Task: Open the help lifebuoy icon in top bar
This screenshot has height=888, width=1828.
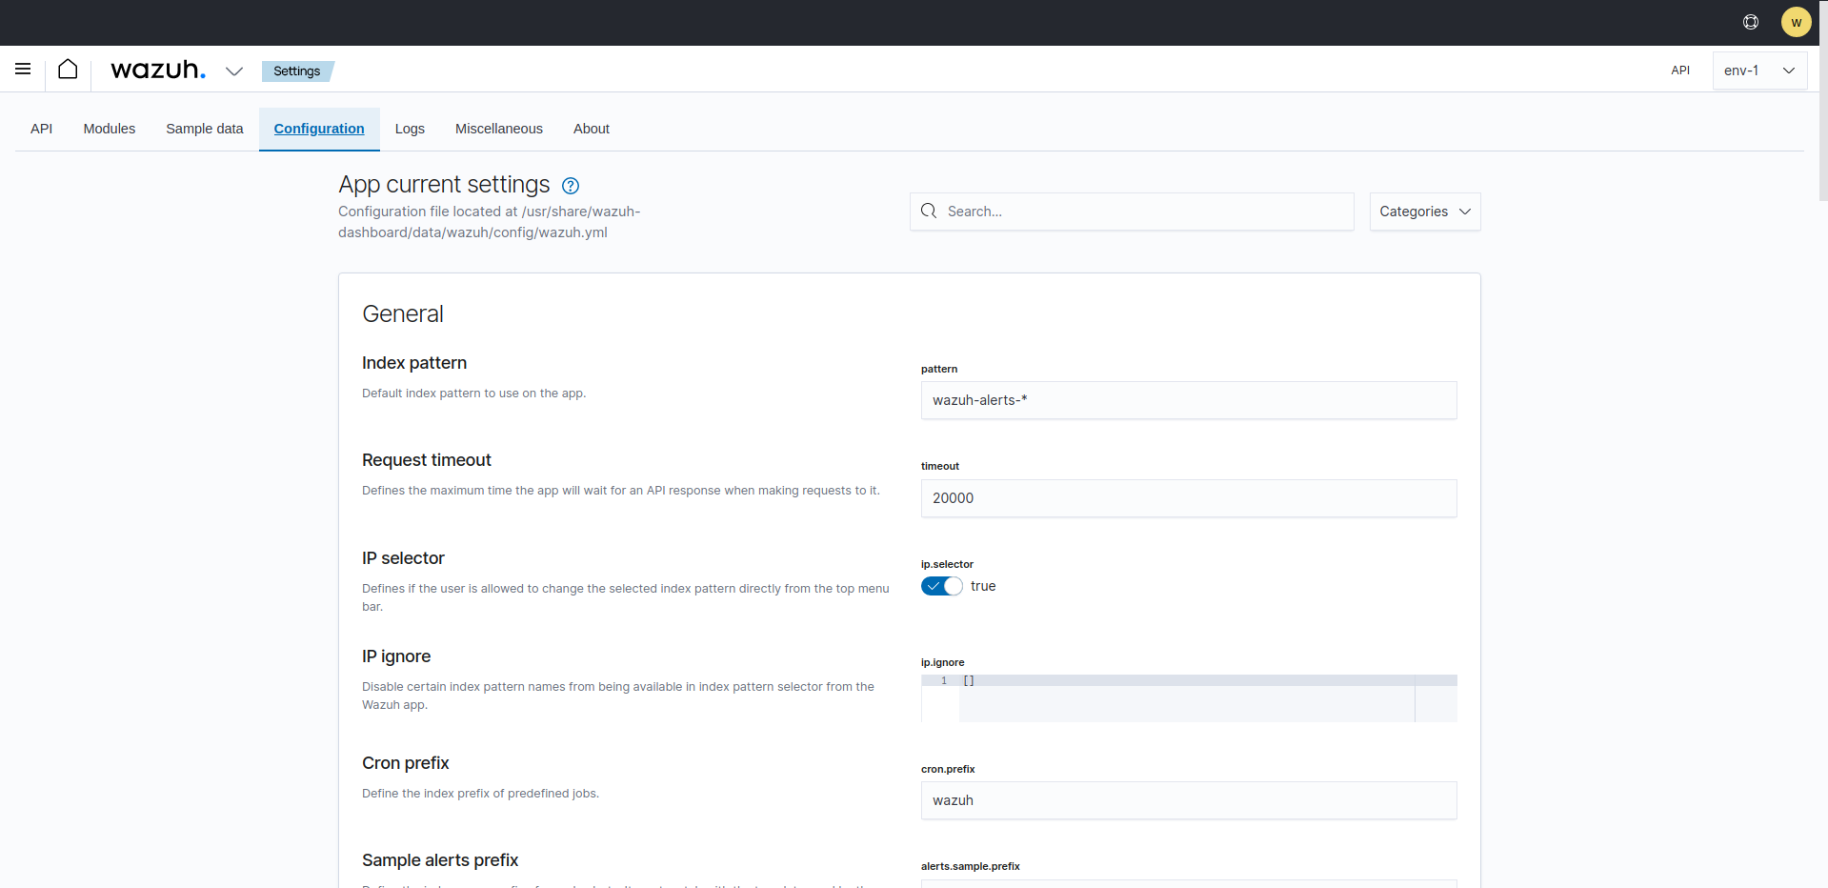Action: pos(1751,22)
